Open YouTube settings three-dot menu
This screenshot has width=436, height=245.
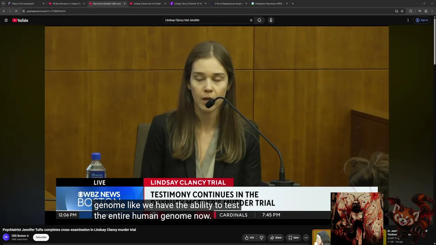408,20
